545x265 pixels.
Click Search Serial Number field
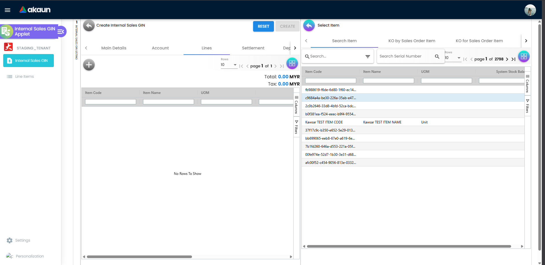[x=405, y=56]
